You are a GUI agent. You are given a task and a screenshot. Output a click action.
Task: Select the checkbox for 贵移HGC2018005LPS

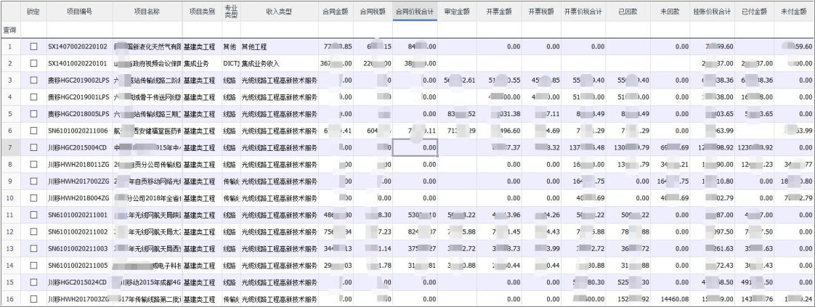point(34,114)
